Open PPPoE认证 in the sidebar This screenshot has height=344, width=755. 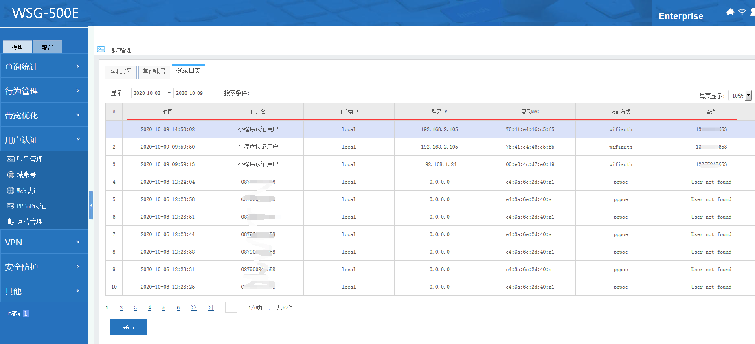31,206
